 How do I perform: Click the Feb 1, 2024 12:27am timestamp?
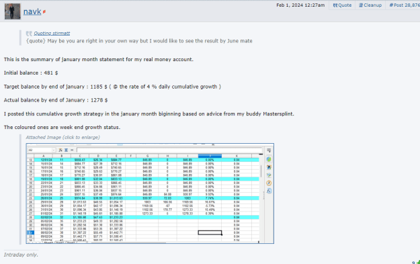[x=300, y=5]
